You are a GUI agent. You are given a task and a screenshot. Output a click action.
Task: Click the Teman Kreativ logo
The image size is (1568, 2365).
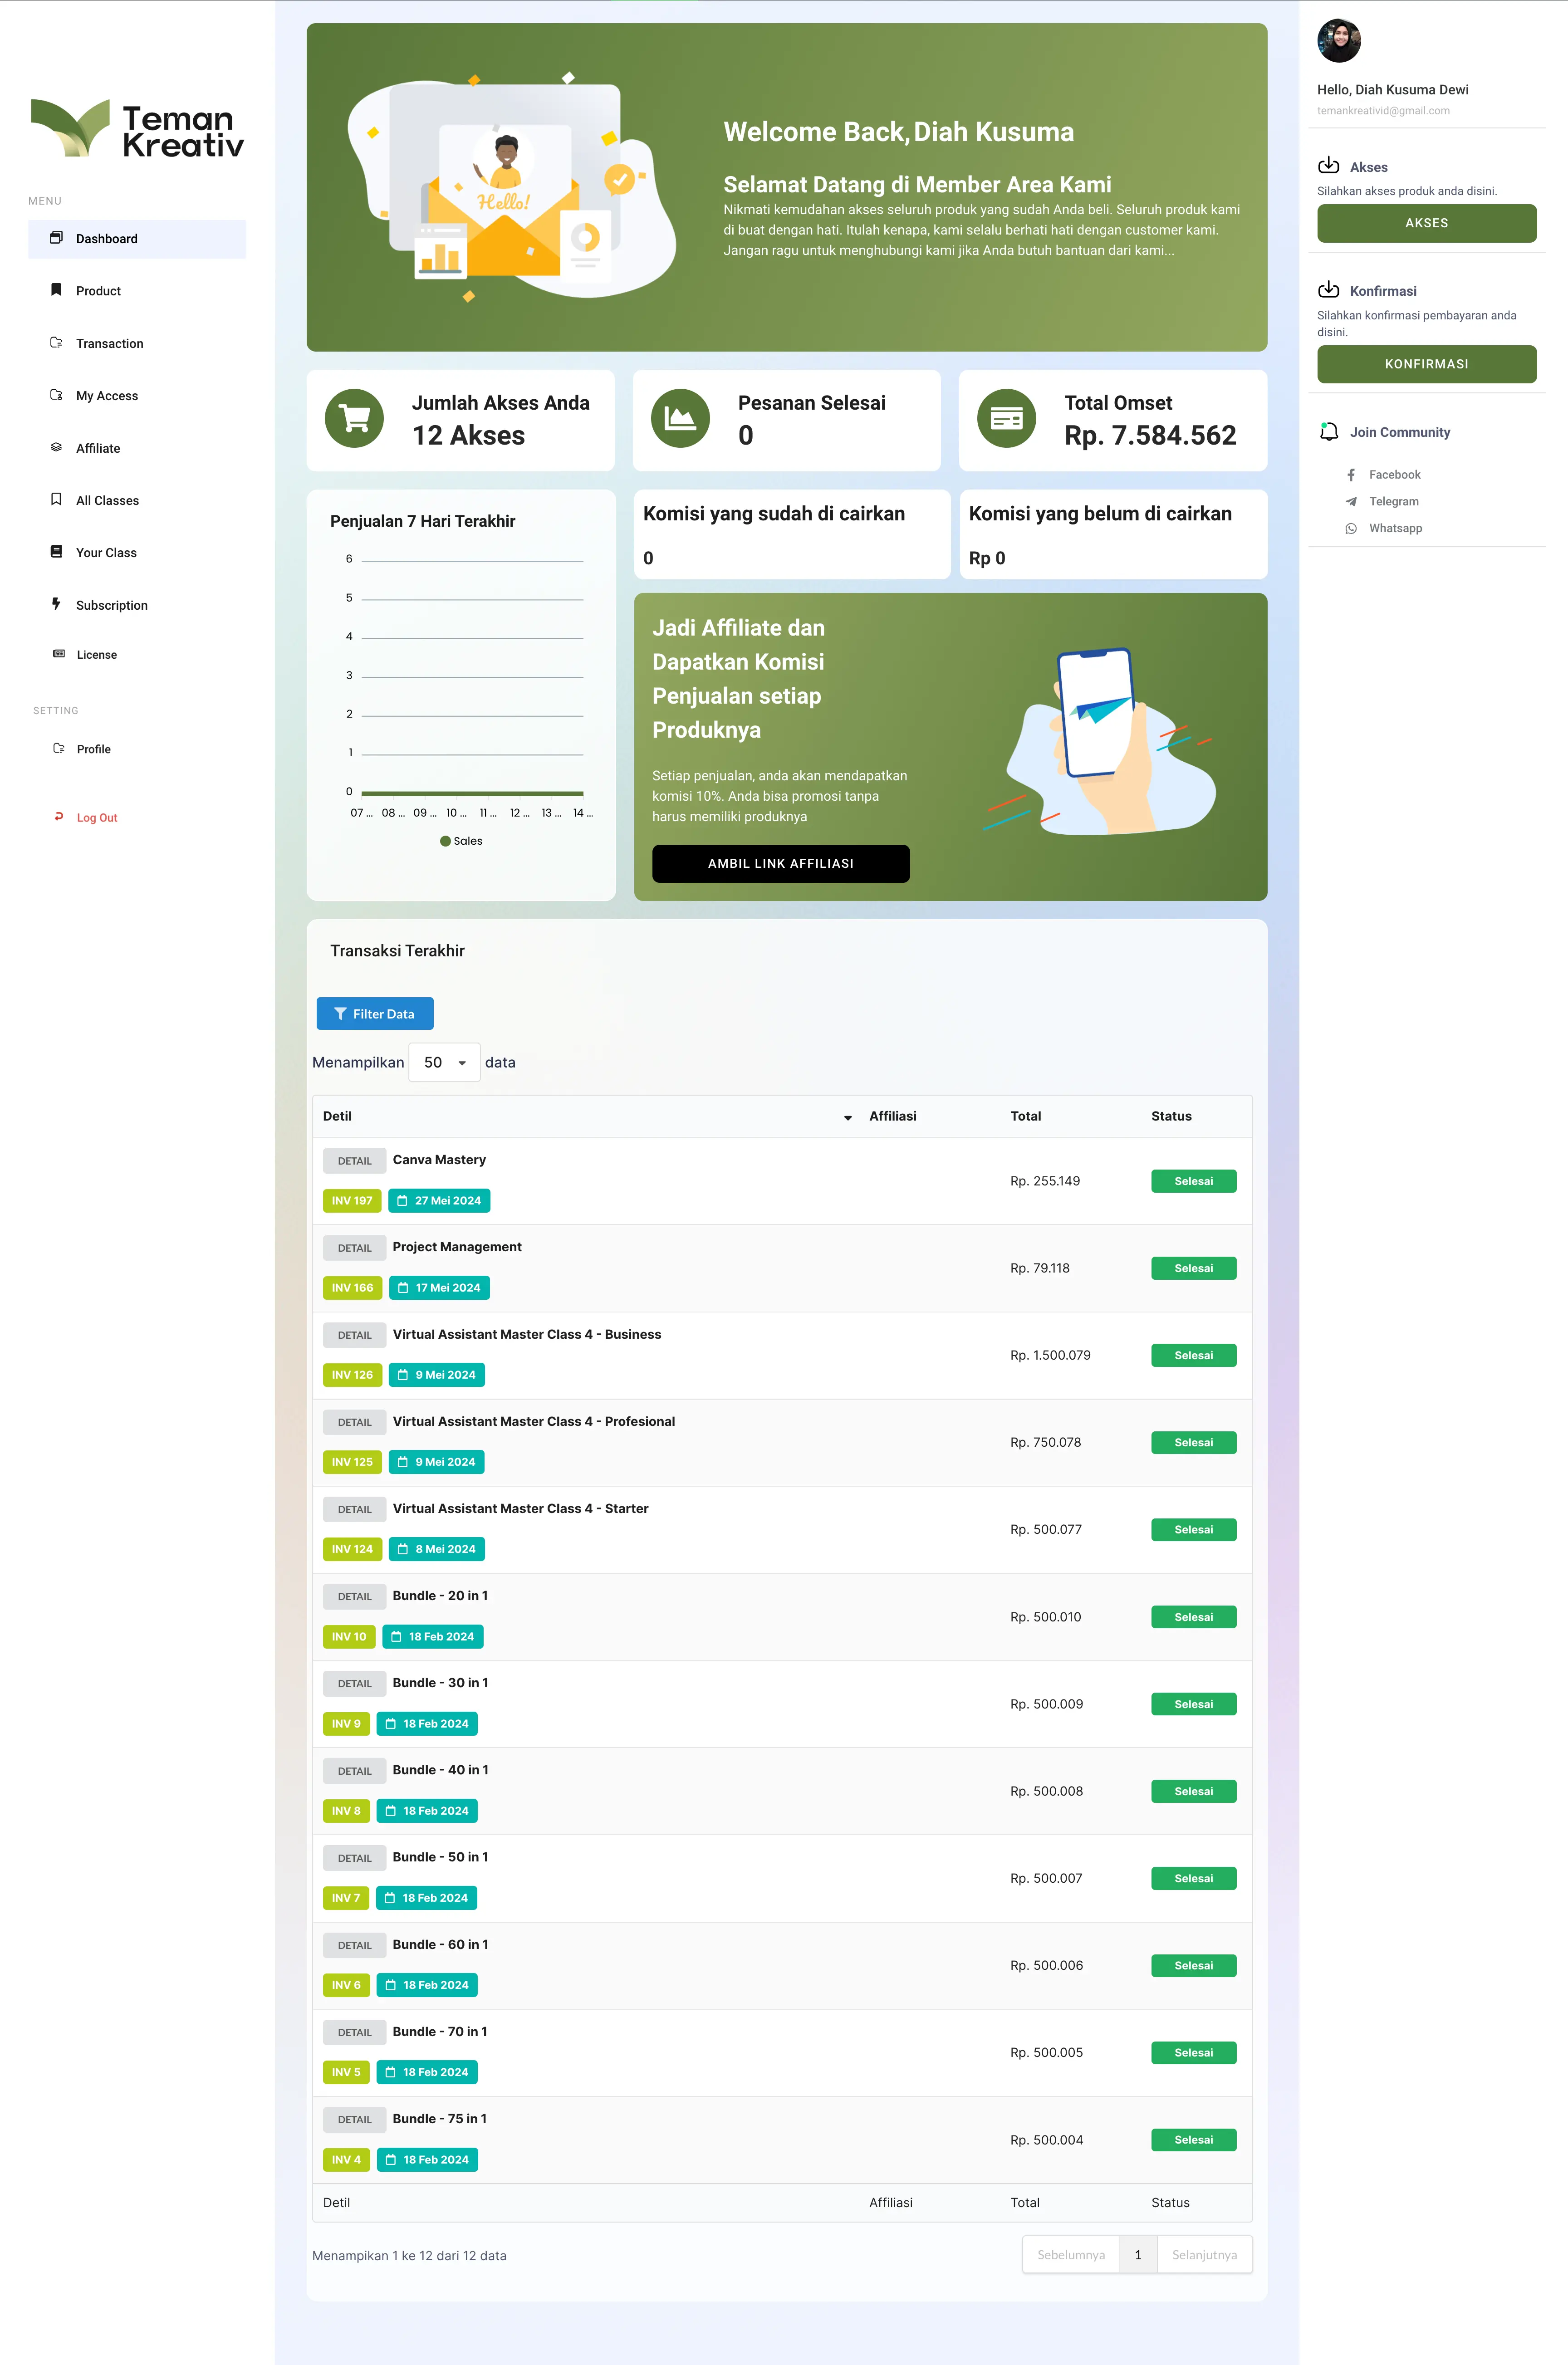coord(137,128)
